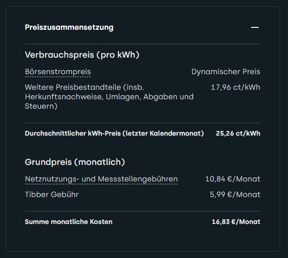Click the Verbrauchspreis (pro kWh) heading
Image resolution: width=288 pixels, height=258 pixels.
(82, 55)
